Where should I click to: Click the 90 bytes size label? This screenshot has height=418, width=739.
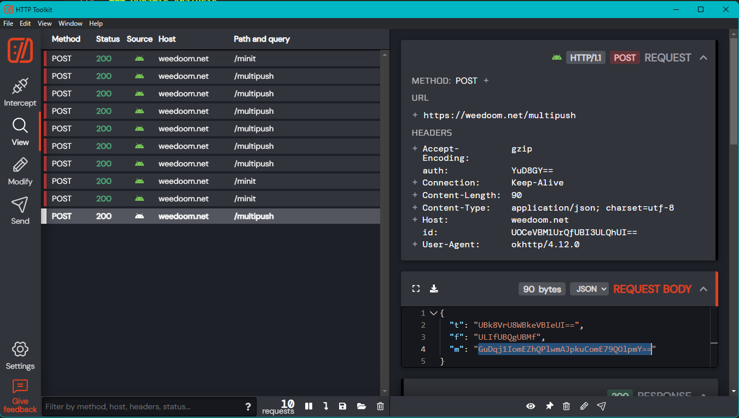click(x=542, y=289)
